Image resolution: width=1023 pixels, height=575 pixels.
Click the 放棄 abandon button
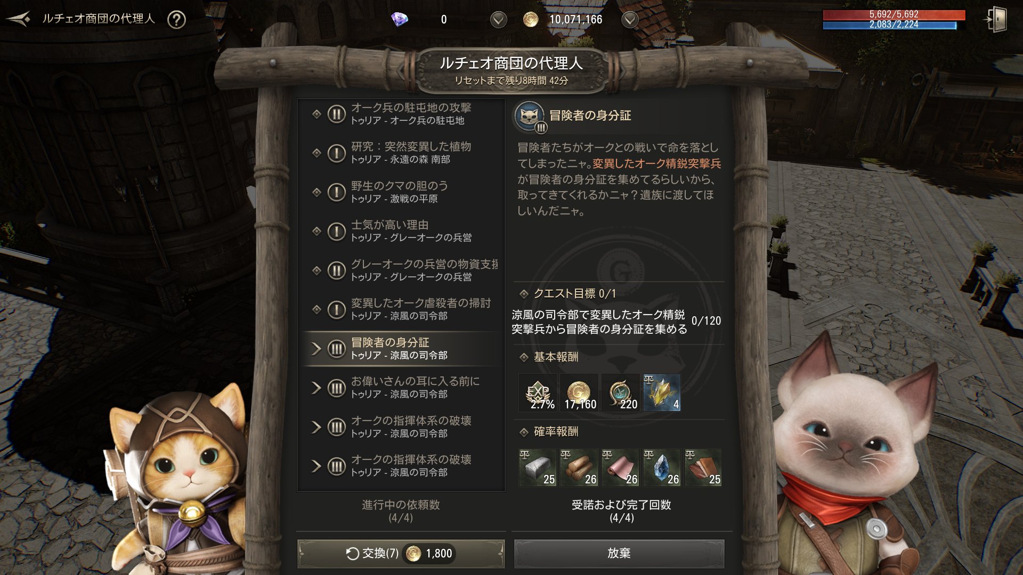click(x=619, y=554)
